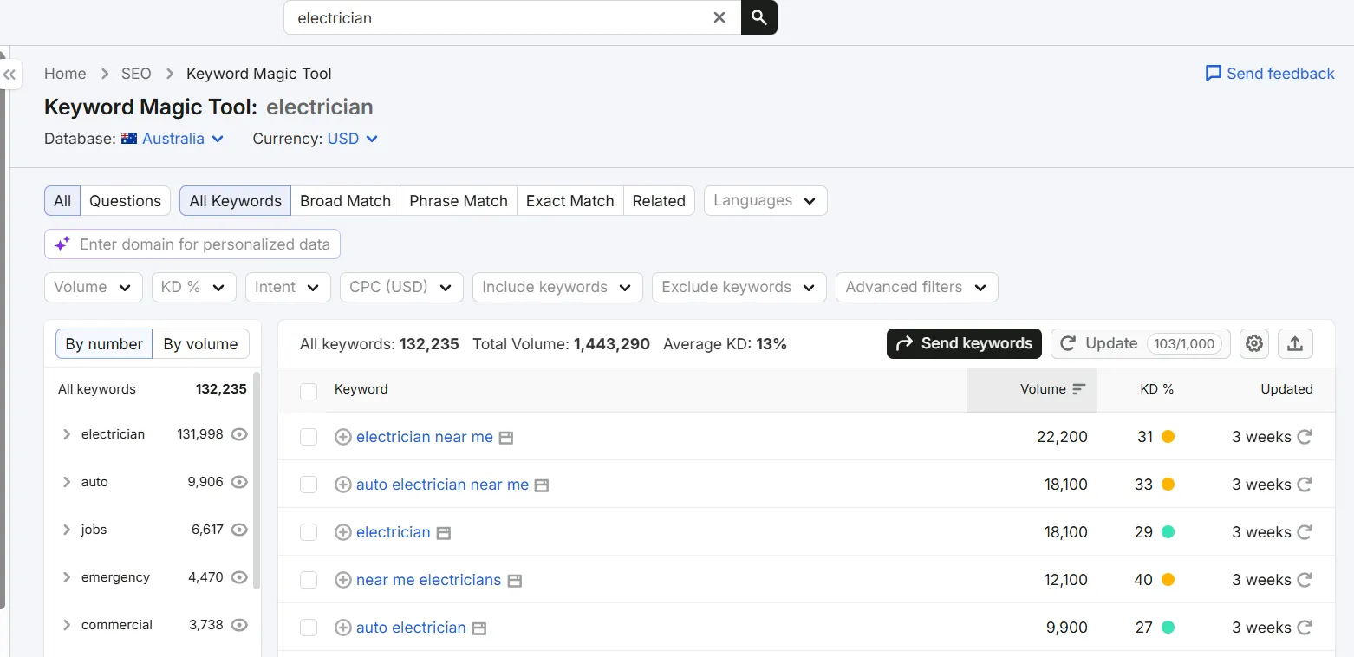1354x657 pixels.
Task: Open the CPC (USD) filter dropdown
Action: click(x=401, y=287)
